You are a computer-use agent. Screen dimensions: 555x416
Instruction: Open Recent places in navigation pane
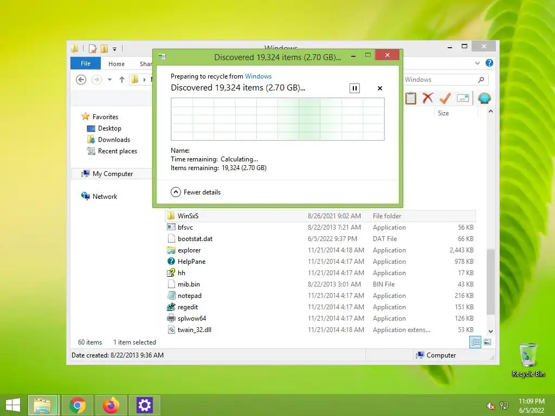click(x=112, y=151)
